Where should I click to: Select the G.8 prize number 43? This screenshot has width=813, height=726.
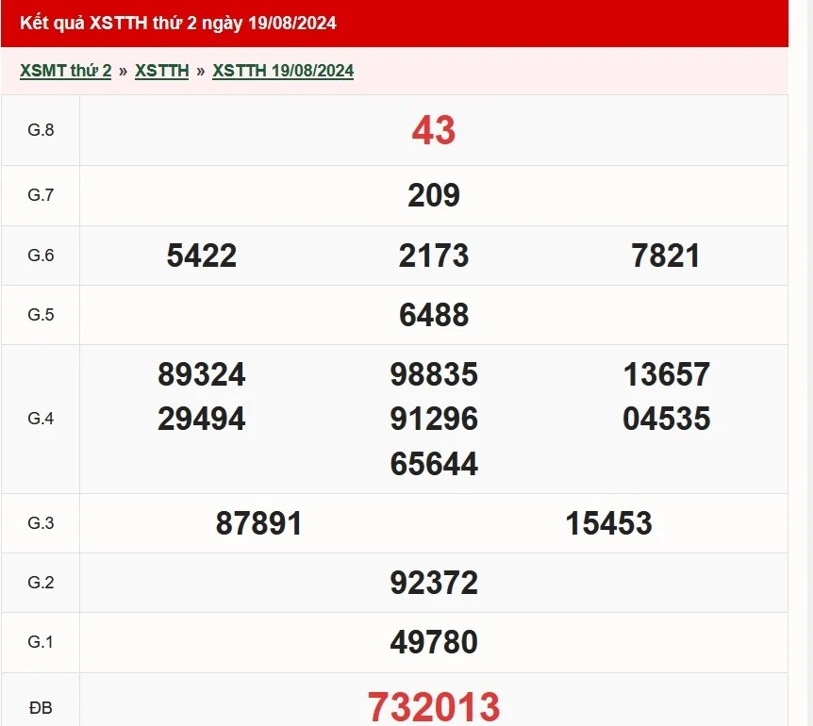pos(433,130)
